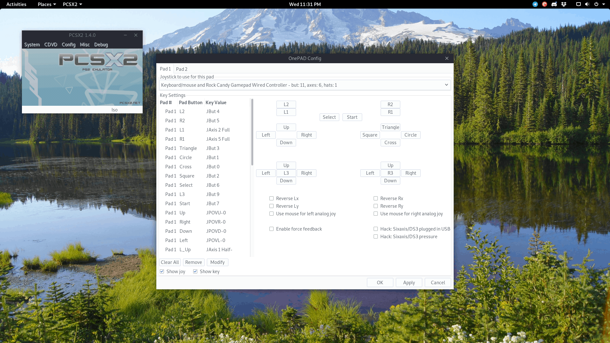Open the Dropbox tray icon
The width and height of the screenshot is (610, 343).
[x=564, y=4]
